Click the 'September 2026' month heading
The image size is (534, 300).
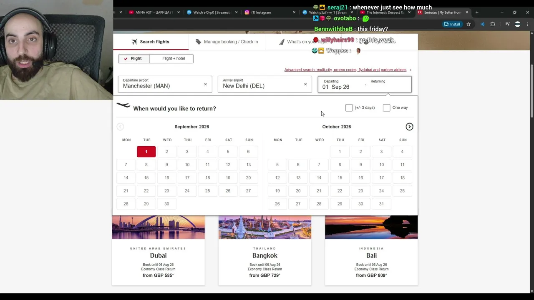[192, 127]
